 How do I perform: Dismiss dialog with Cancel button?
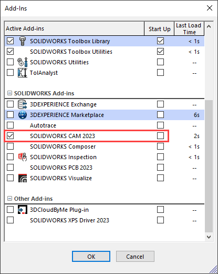(135, 257)
